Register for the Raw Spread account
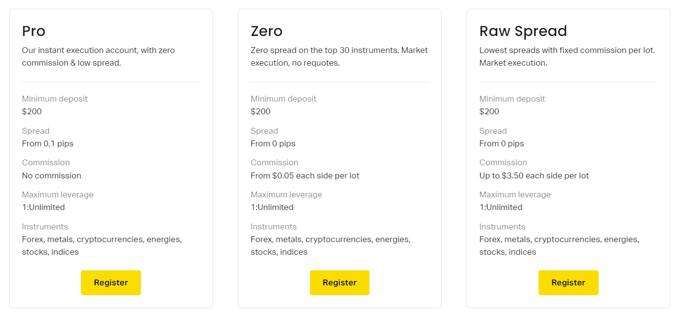The width and height of the screenshot is (679, 316). [568, 282]
